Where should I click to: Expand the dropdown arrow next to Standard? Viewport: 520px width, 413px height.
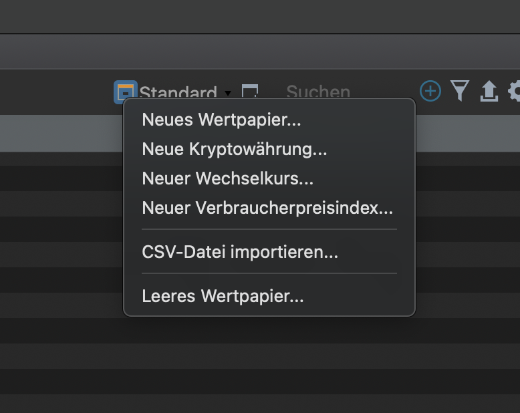[228, 93]
